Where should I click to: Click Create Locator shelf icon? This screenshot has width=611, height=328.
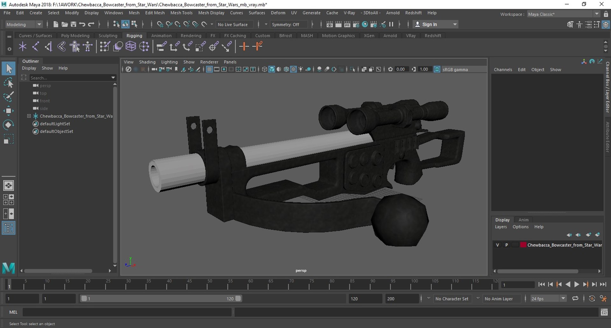23,47
